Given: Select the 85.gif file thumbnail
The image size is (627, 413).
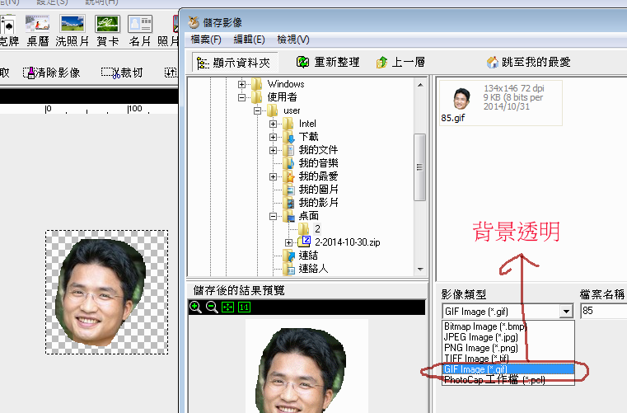Looking at the screenshot, I should point(461,101).
